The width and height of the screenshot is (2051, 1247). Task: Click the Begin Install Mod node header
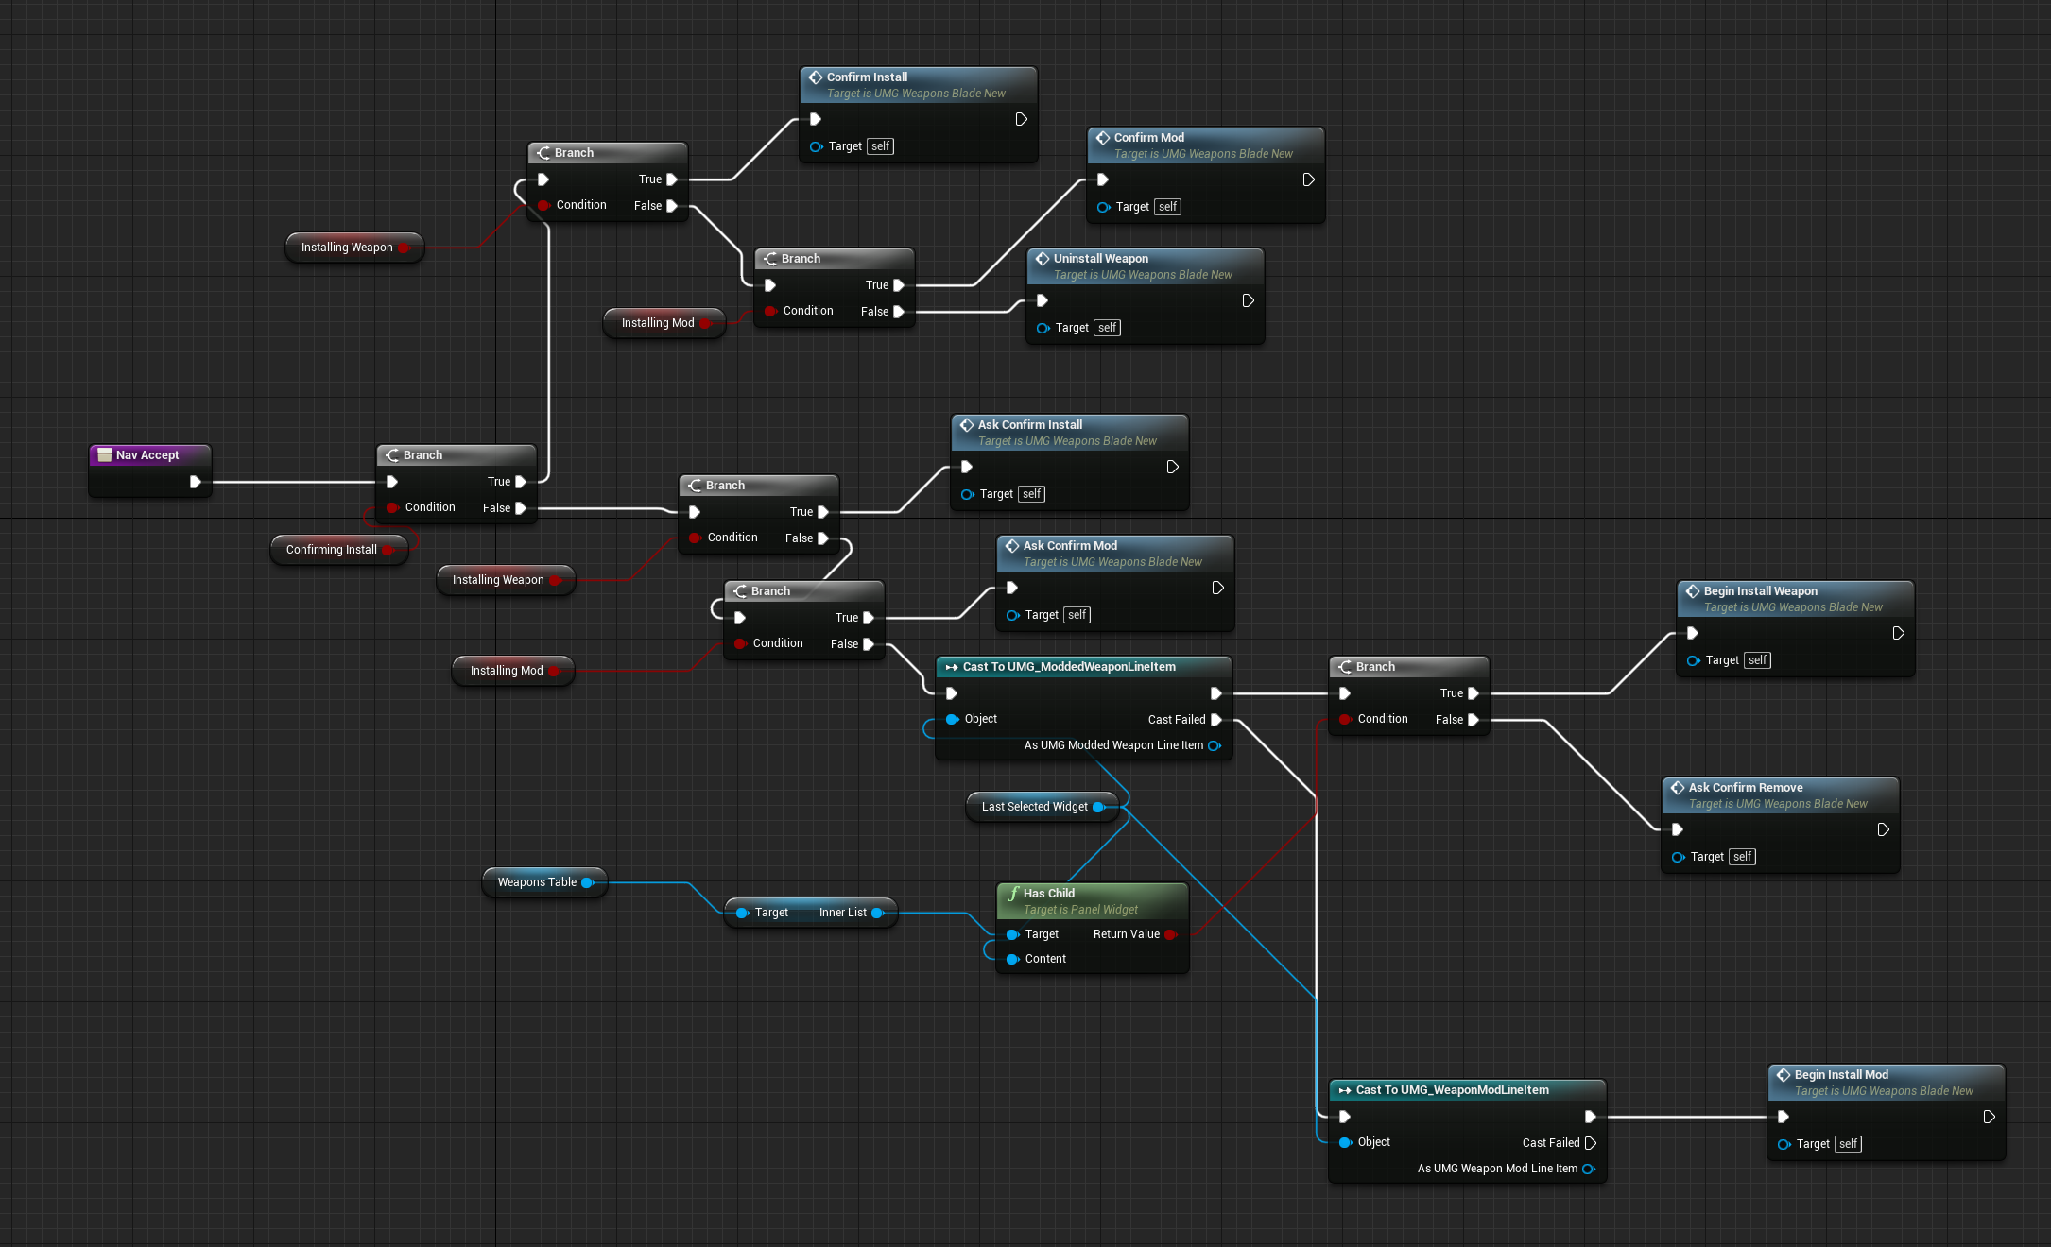pos(1886,1083)
